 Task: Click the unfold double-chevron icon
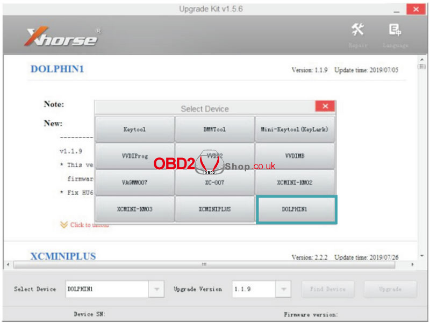tap(64, 225)
